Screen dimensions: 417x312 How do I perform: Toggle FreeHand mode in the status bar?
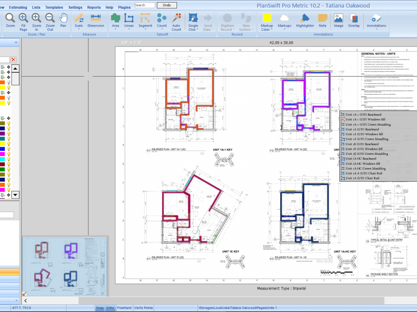[124, 308]
